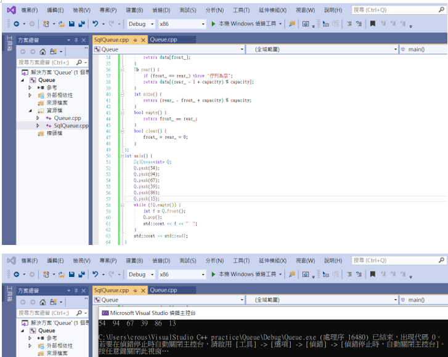The height and width of the screenshot is (357, 448).
Task: Collapse int main() code block in upper editor
Action: (122, 156)
